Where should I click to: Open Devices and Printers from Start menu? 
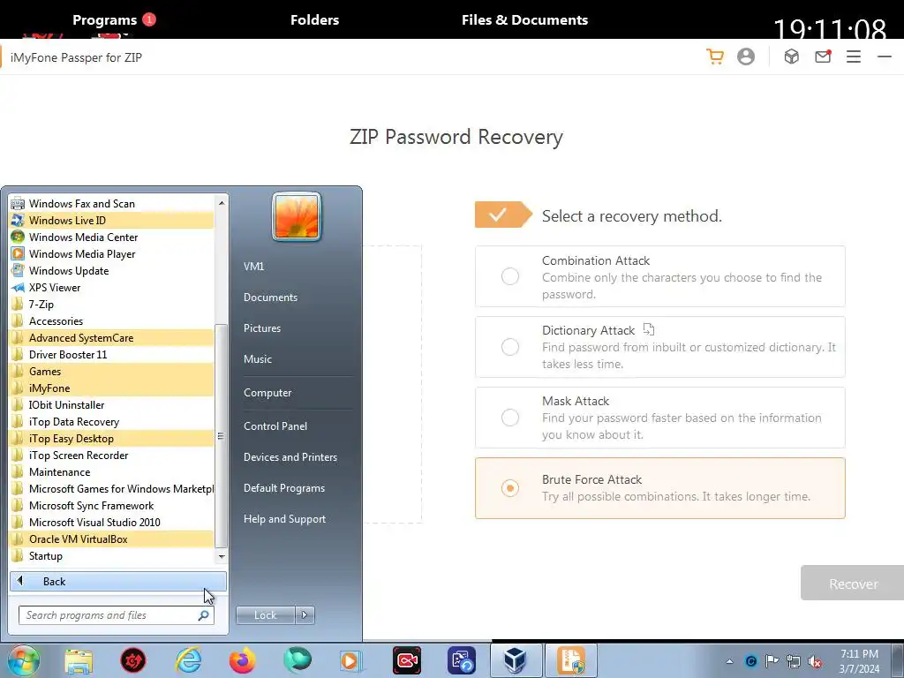(x=290, y=456)
